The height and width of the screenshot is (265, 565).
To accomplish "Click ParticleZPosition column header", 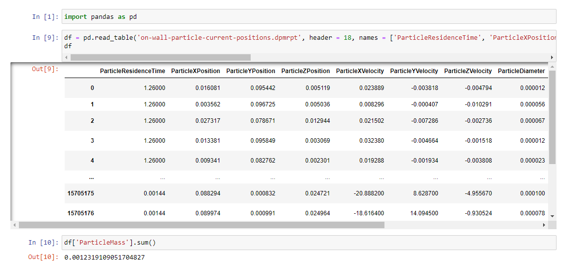I will 305,71.
